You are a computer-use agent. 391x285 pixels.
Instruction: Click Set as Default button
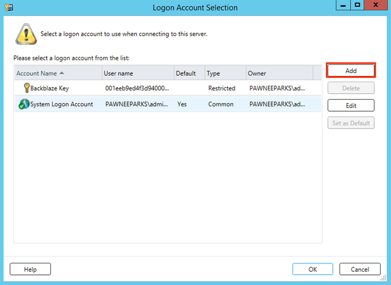pos(351,123)
